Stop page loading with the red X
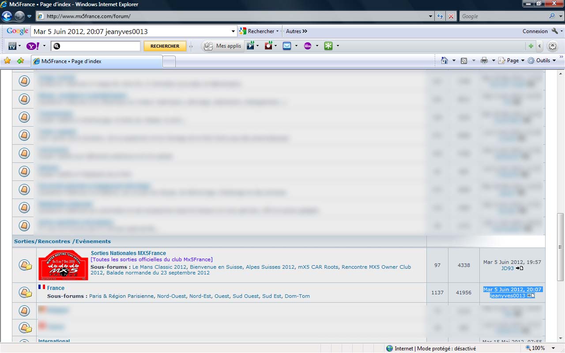The width and height of the screenshot is (565, 353). [x=451, y=16]
